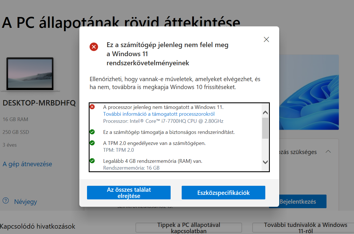Viewport: 354px width, 234px height.
Task: Click 'Legalább 4 GB rendszermemória' result text
Action: (x=152, y=161)
